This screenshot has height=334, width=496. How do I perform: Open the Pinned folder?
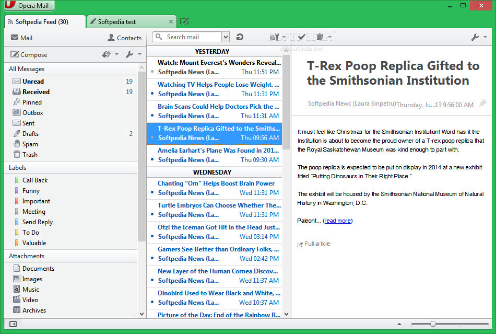coord(71,102)
